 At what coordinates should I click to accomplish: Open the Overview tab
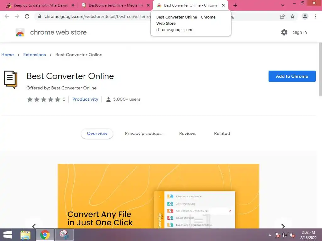[97, 133]
